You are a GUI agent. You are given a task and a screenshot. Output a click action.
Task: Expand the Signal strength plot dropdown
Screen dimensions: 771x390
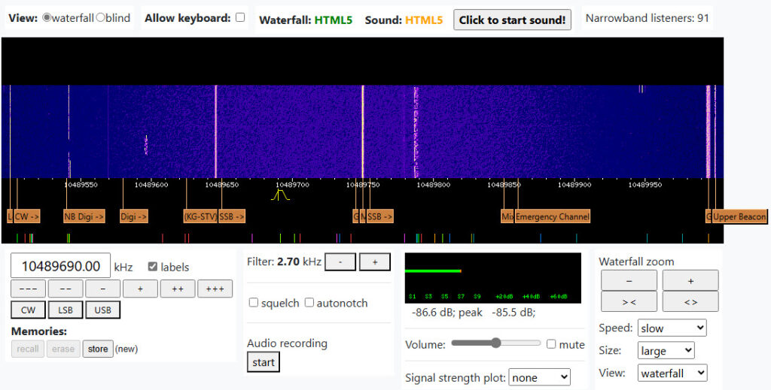pyautogui.click(x=539, y=377)
